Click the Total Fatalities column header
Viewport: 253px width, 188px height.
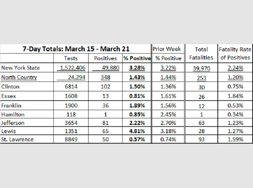pyautogui.click(x=201, y=53)
